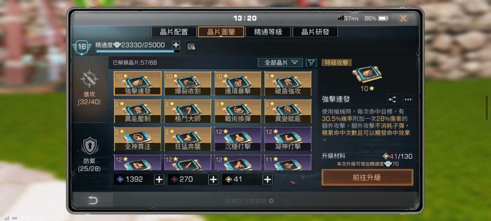Open the chip upgrade tree icon
Viewport: 491px width, 221px height.
point(392,99)
